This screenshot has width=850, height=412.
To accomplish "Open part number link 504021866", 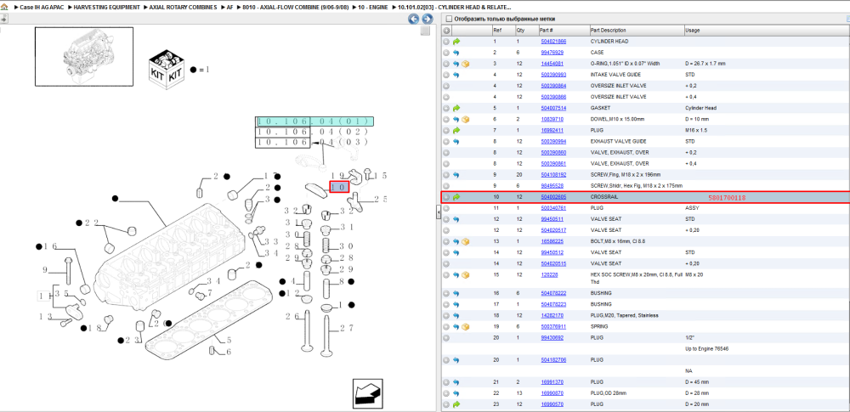I will click(553, 41).
